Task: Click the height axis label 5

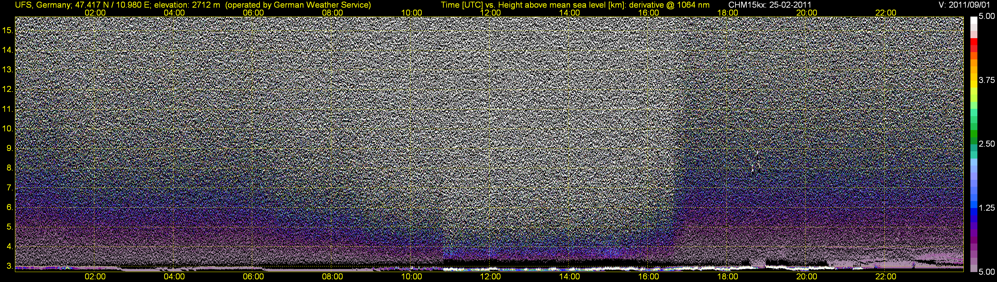Action: [x=10, y=227]
